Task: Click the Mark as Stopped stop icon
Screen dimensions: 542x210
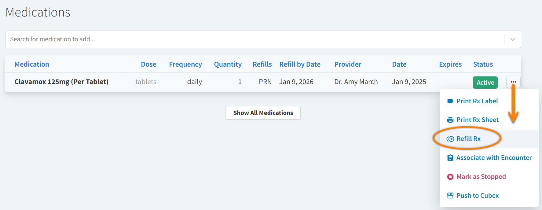Action: click(x=450, y=177)
